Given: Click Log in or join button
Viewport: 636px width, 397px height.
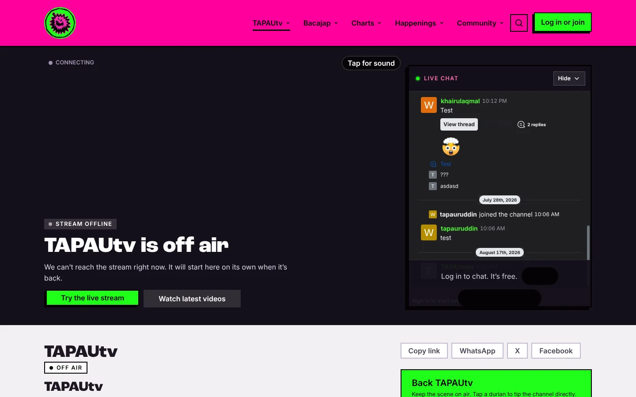Looking at the screenshot, I should (563, 22).
